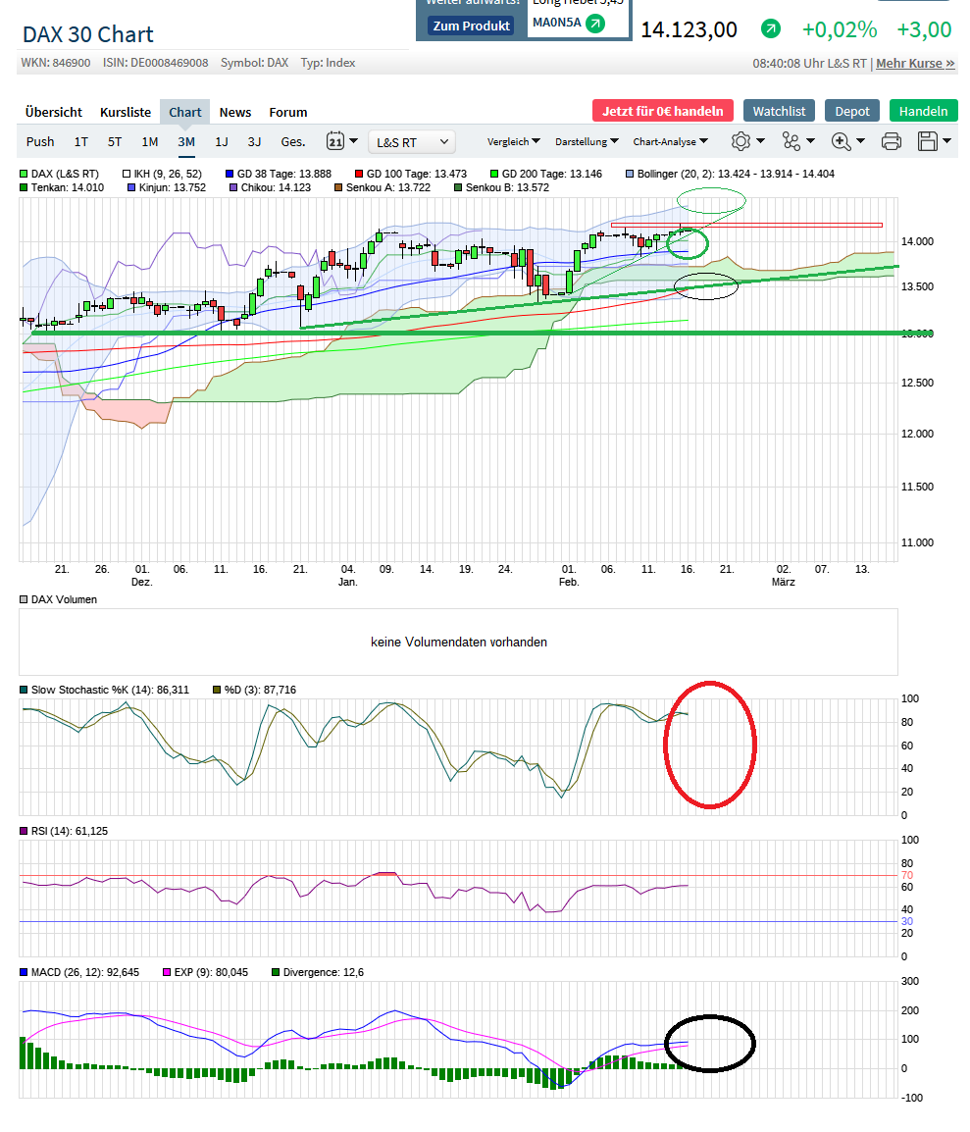Click the DAX Volumen legend swatch
This screenshot has width=970, height=1132.
(x=24, y=600)
